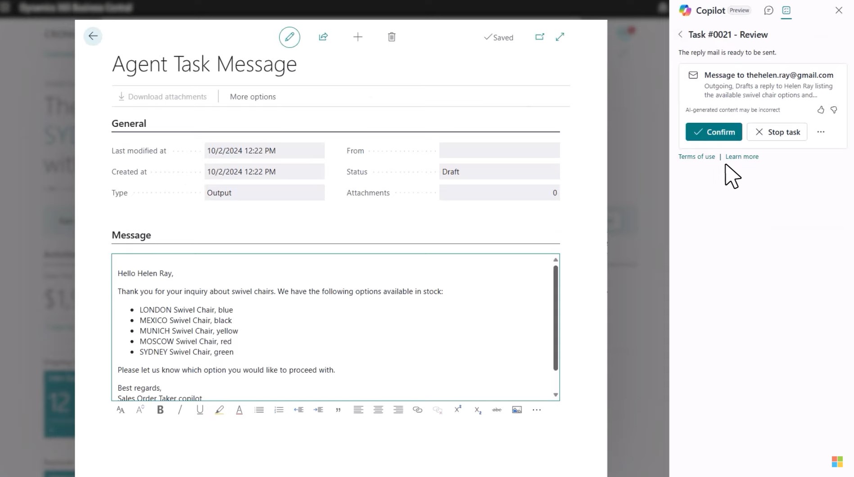This screenshot has width=854, height=477.
Task: Apply font color
Action: click(x=239, y=410)
